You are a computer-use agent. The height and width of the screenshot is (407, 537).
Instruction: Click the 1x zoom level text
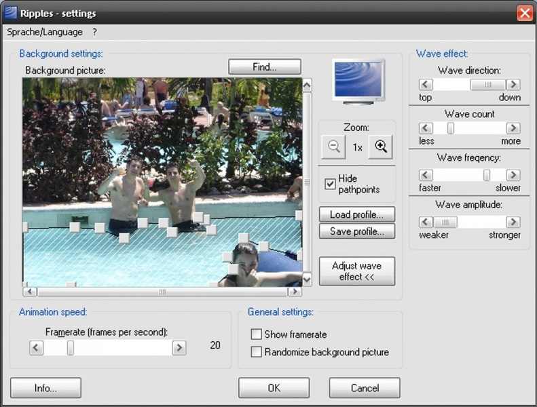pyautogui.click(x=357, y=147)
